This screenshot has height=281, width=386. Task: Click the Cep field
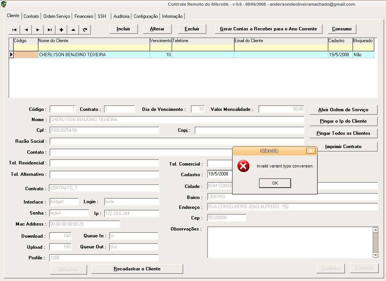[226, 218]
